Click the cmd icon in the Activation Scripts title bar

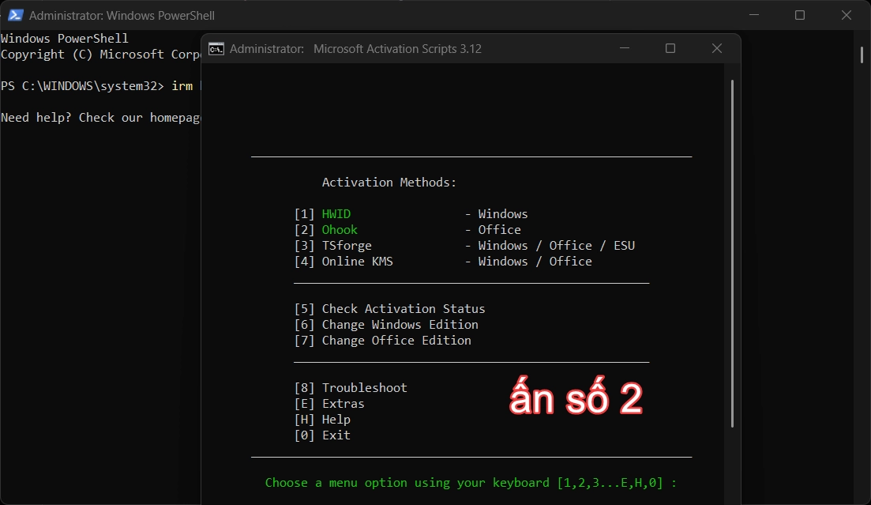pos(216,49)
